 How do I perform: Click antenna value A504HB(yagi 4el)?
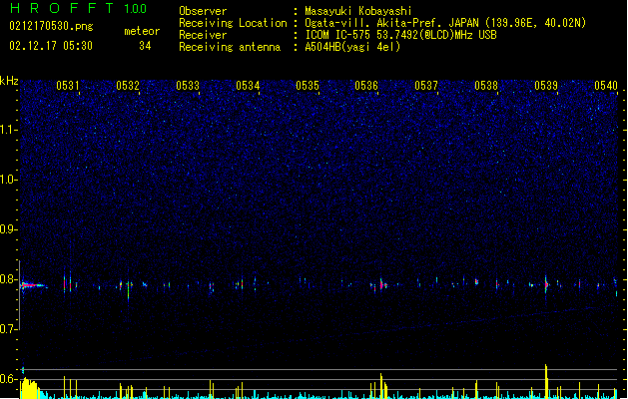[352, 47]
